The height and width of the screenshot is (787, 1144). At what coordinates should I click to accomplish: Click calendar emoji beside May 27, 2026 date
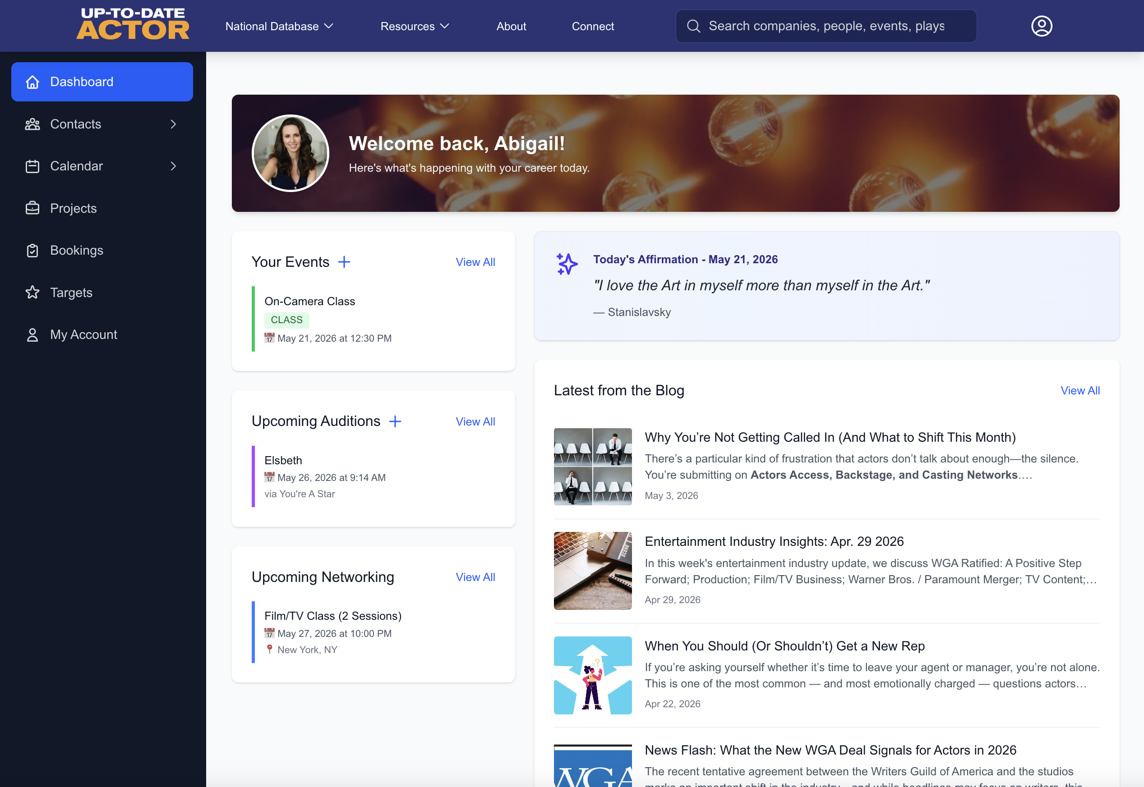269,633
